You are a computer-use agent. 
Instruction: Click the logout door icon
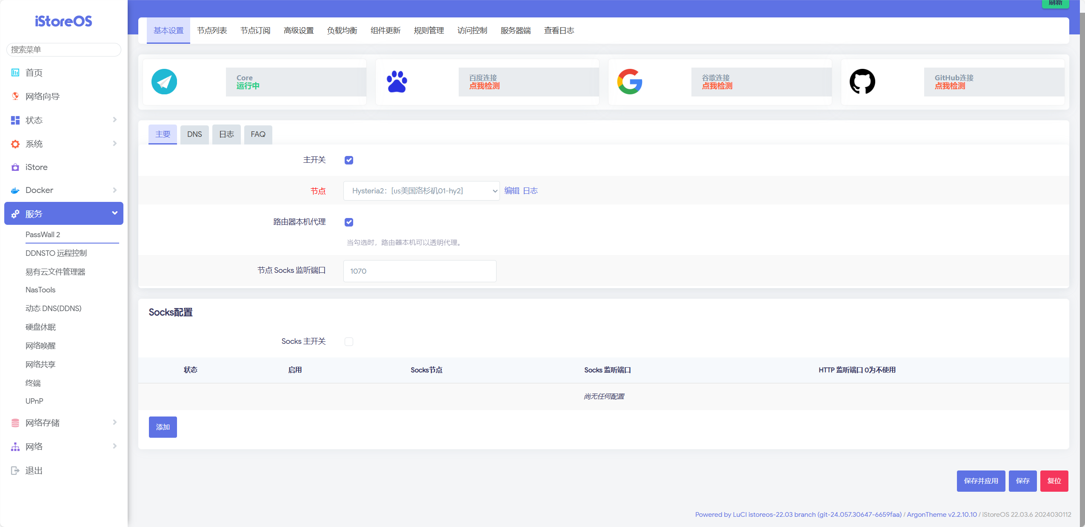[15, 470]
